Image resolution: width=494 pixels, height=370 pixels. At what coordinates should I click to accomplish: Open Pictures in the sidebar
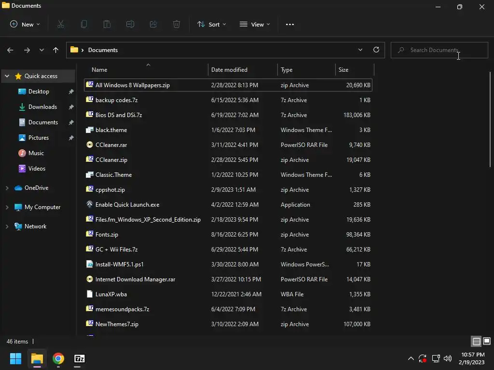pos(39,138)
